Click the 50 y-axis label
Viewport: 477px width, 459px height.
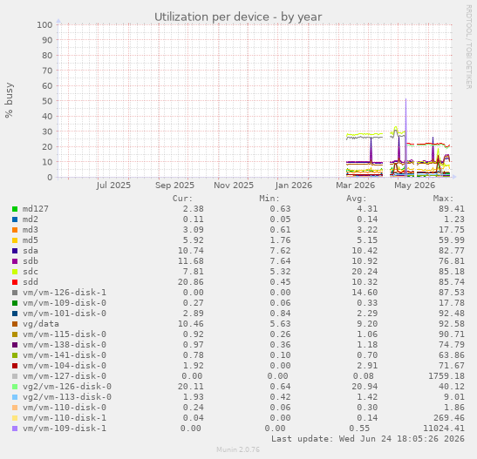[x=47, y=101]
